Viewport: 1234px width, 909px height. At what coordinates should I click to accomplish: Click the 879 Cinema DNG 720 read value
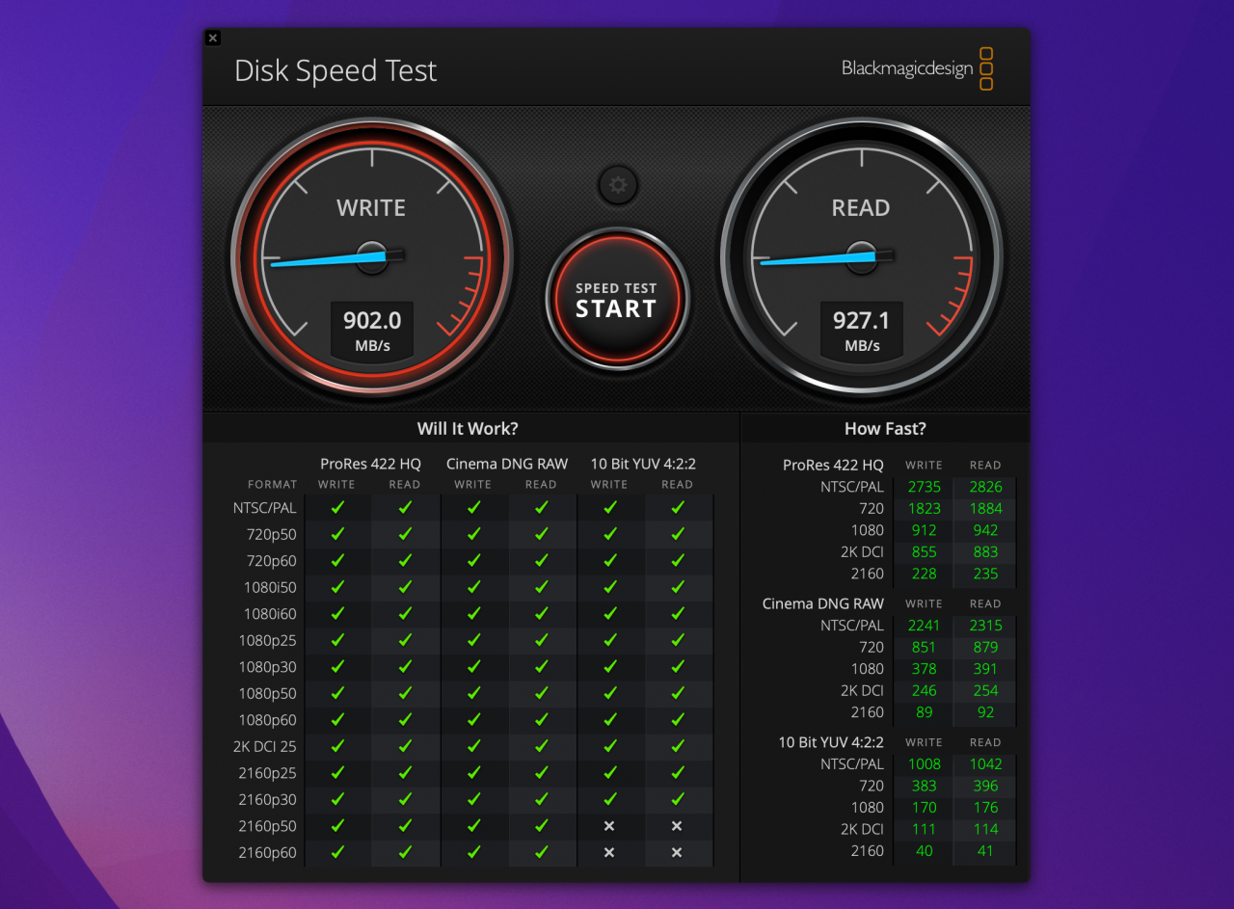click(985, 647)
